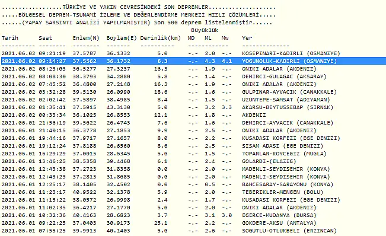Click the TOPARLAR-KOYCEGIZ (MUGLA) entry
The width and height of the screenshot is (386, 236).
(x=284, y=154)
